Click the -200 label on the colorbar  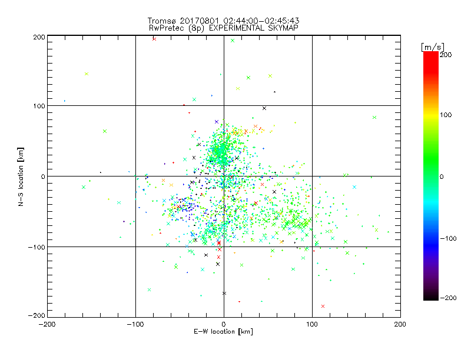(448, 298)
